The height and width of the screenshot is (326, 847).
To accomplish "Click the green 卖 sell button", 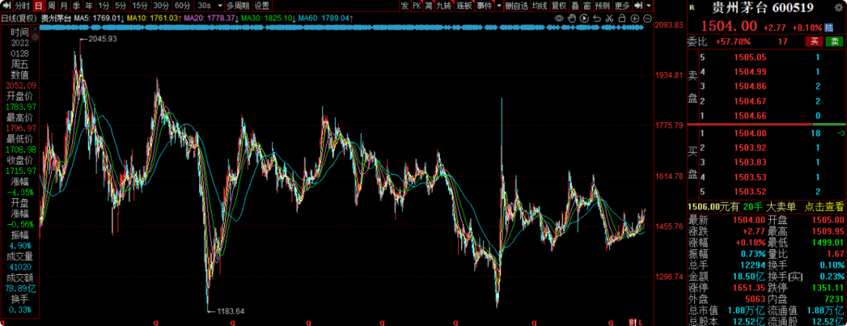I will tap(836, 41).
